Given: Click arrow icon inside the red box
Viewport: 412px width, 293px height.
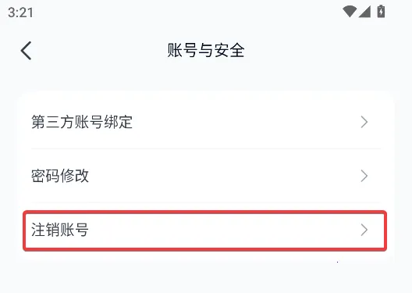Looking at the screenshot, I should click(364, 230).
